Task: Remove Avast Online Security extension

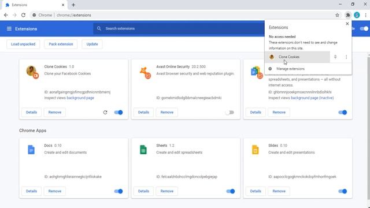Action: 167,112
